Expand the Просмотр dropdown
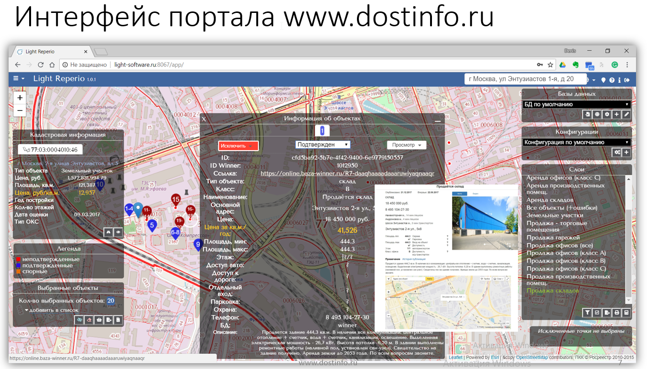This screenshot has height=369, width=647. [406, 145]
